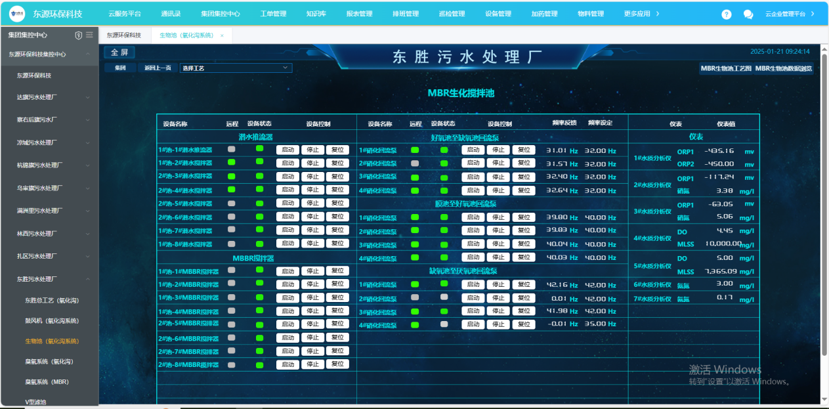
Task: Click the 全屏 fullscreen button
Action: [119, 53]
